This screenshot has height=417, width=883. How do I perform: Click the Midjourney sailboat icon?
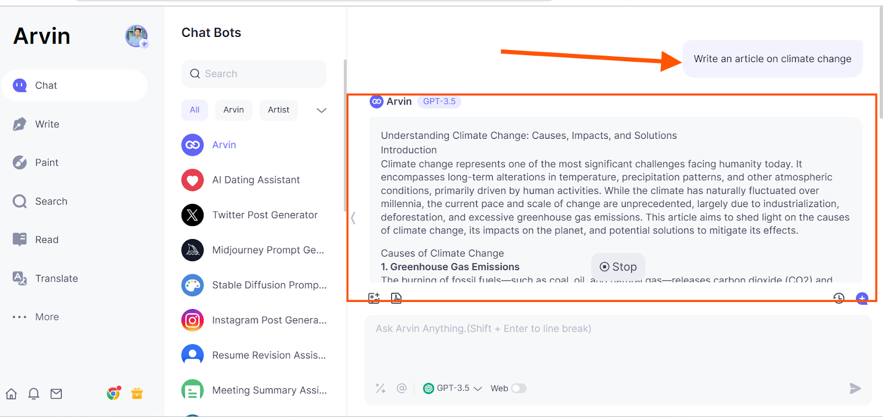point(193,250)
